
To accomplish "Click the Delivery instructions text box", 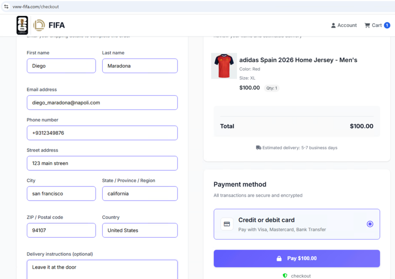I will coord(102,269).
